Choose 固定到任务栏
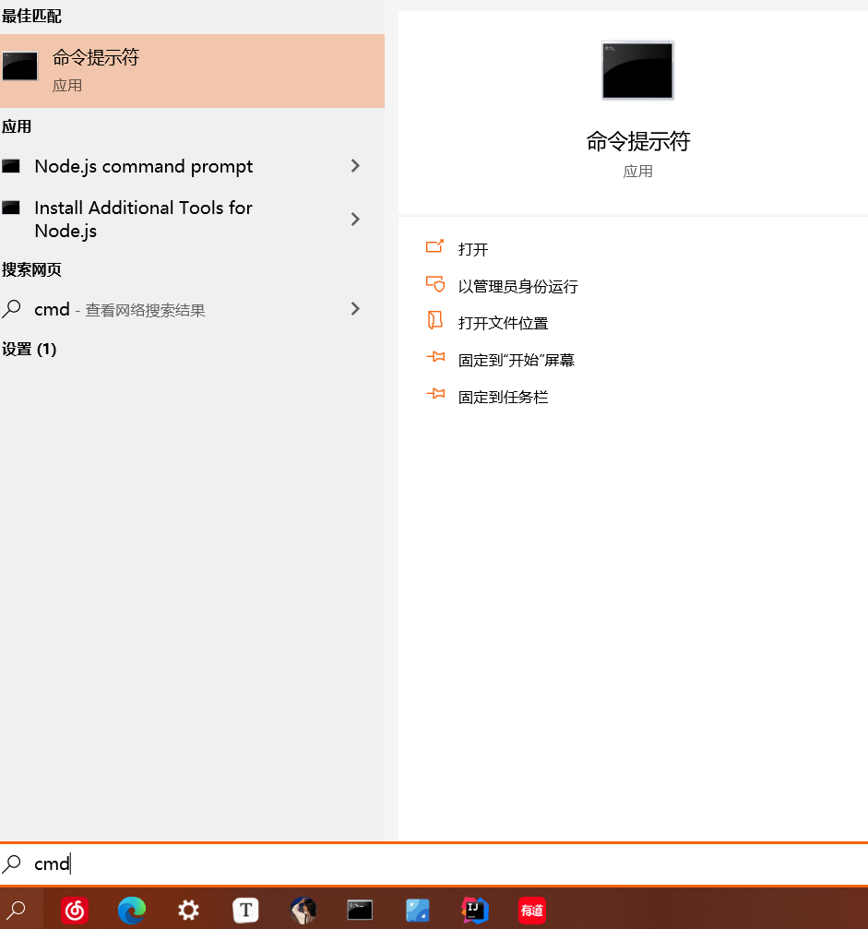This screenshot has width=868, height=929. 503,398
